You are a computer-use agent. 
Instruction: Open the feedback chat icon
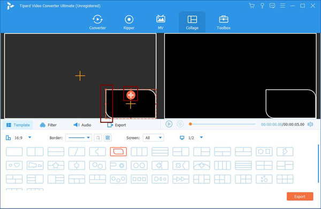point(272,6)
